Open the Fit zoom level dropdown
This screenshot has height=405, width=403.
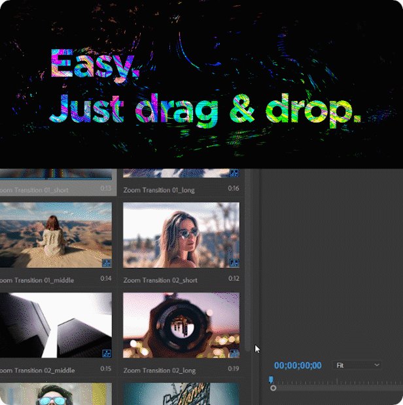357,365
